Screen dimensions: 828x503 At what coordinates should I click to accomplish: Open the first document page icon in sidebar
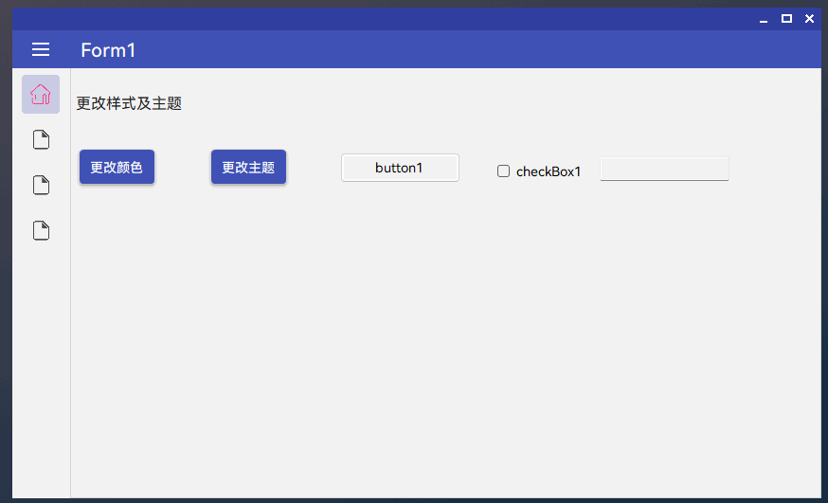coord(41,140)
